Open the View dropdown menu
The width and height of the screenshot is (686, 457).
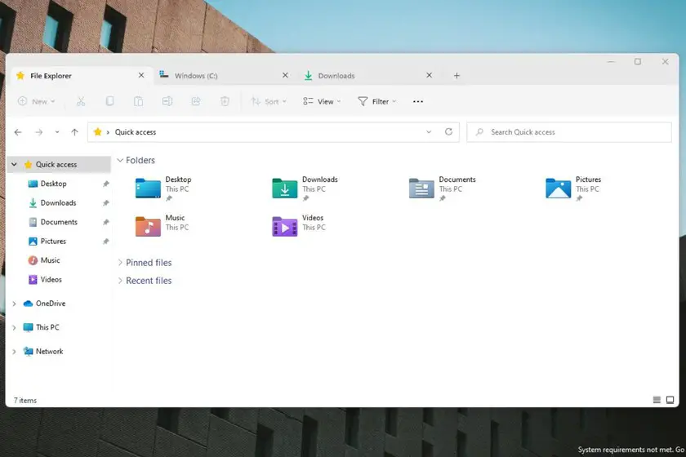pos(322,101)
